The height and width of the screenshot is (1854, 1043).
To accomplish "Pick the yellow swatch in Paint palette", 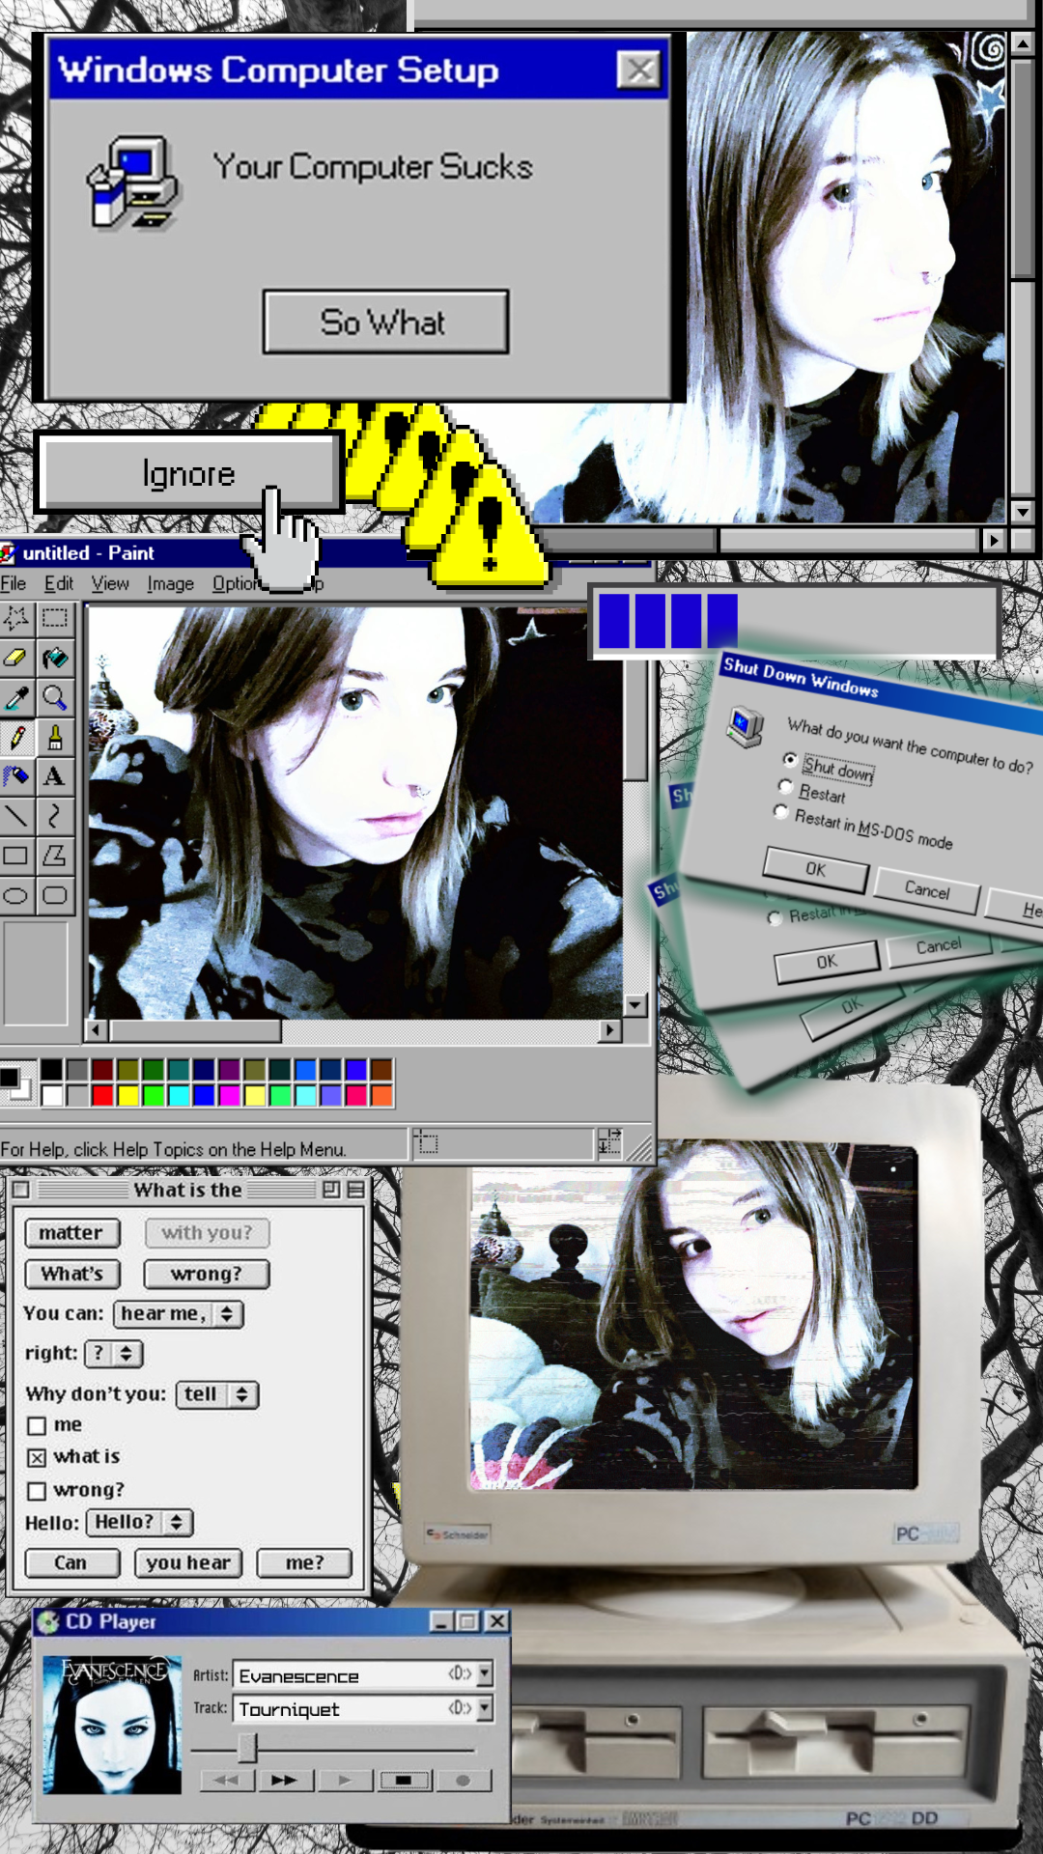I will tap(127, 1095).
